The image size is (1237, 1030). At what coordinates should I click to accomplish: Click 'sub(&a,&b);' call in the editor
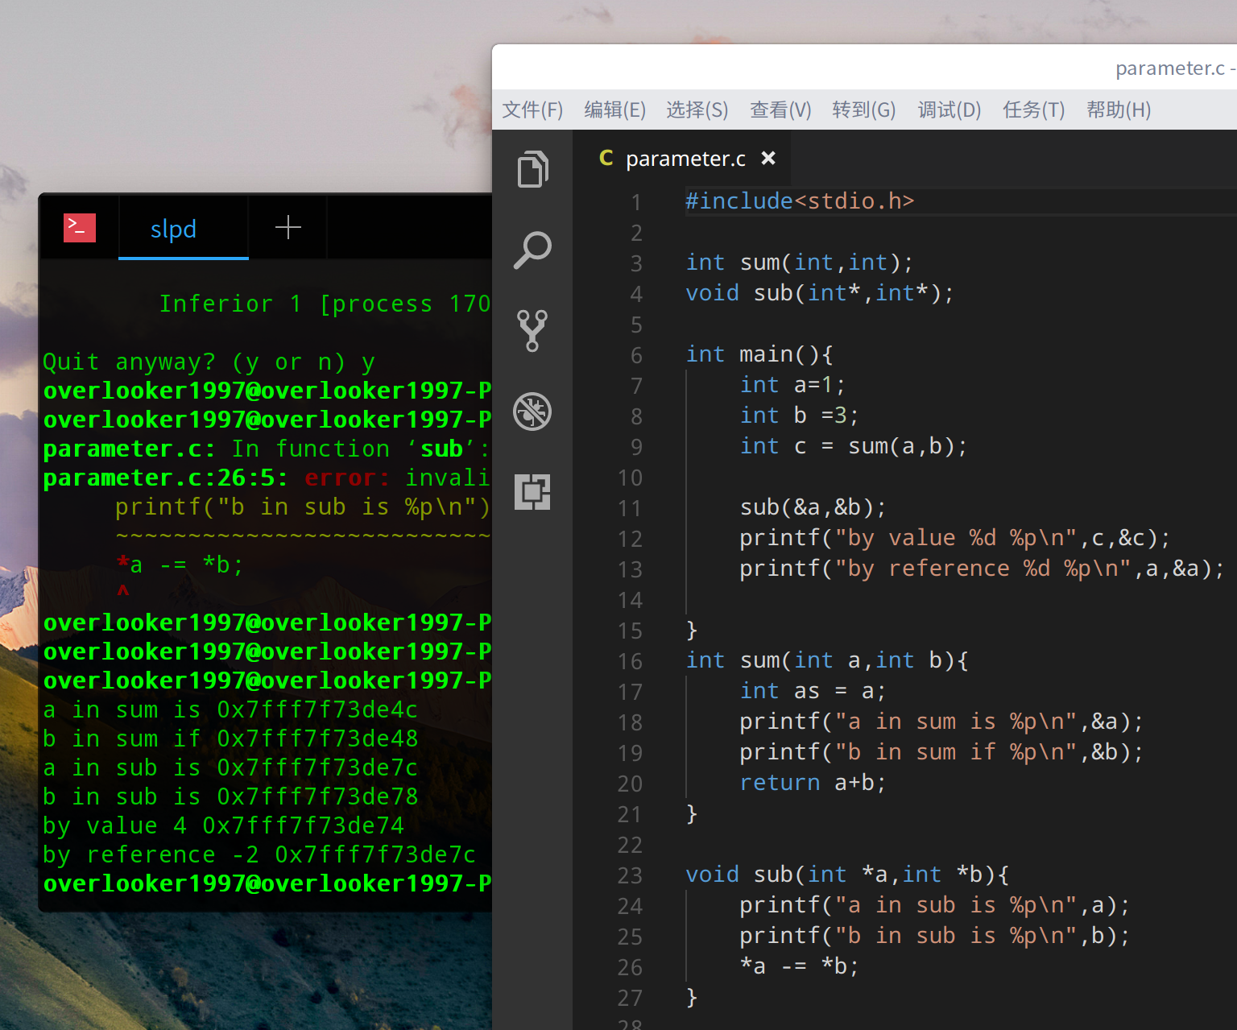[813, 507]
